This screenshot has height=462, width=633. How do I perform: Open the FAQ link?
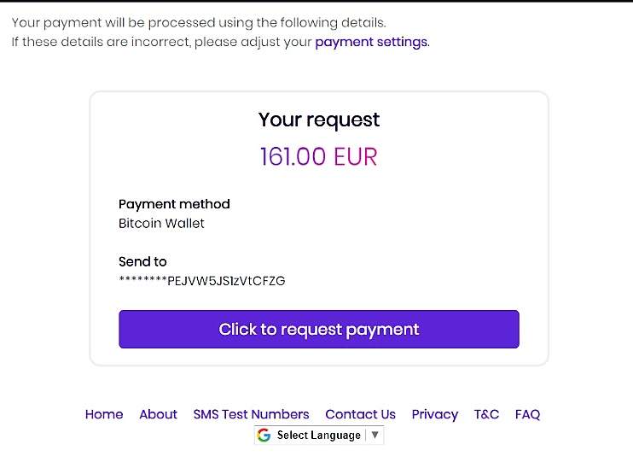(527, 414)
